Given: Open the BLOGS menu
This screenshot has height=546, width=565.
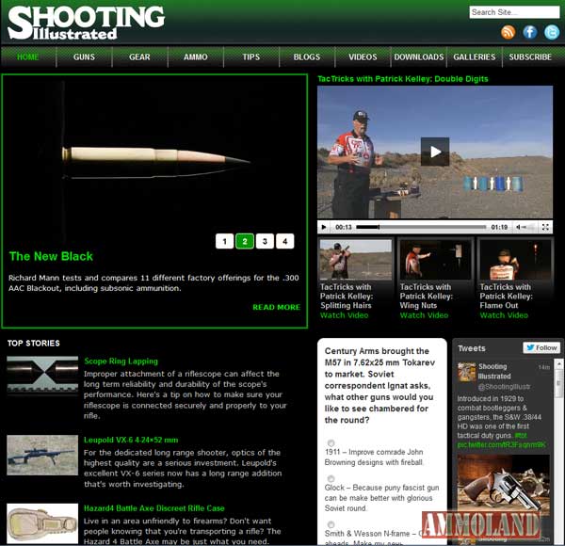Looking at the screenshot, I should click(x=307, y=56).
